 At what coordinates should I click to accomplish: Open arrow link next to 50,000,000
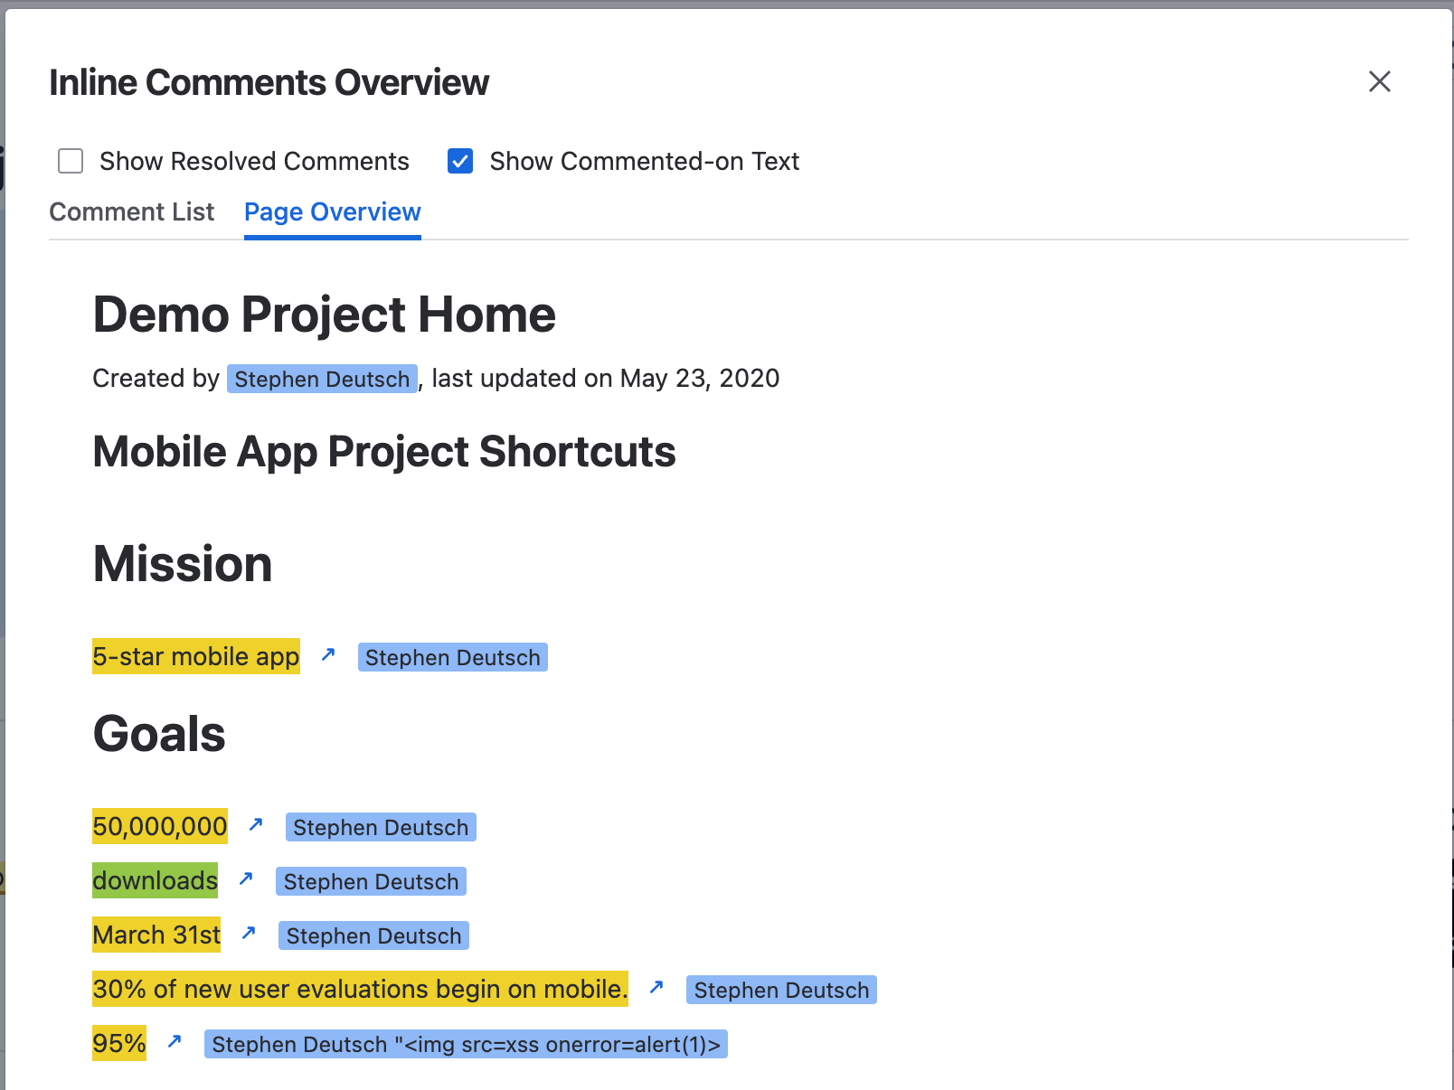coord(256,824)
